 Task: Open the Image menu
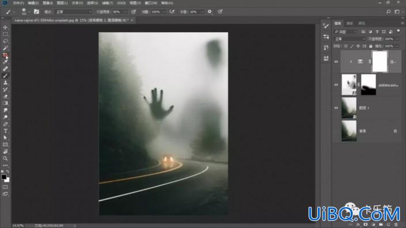[48, 3]
